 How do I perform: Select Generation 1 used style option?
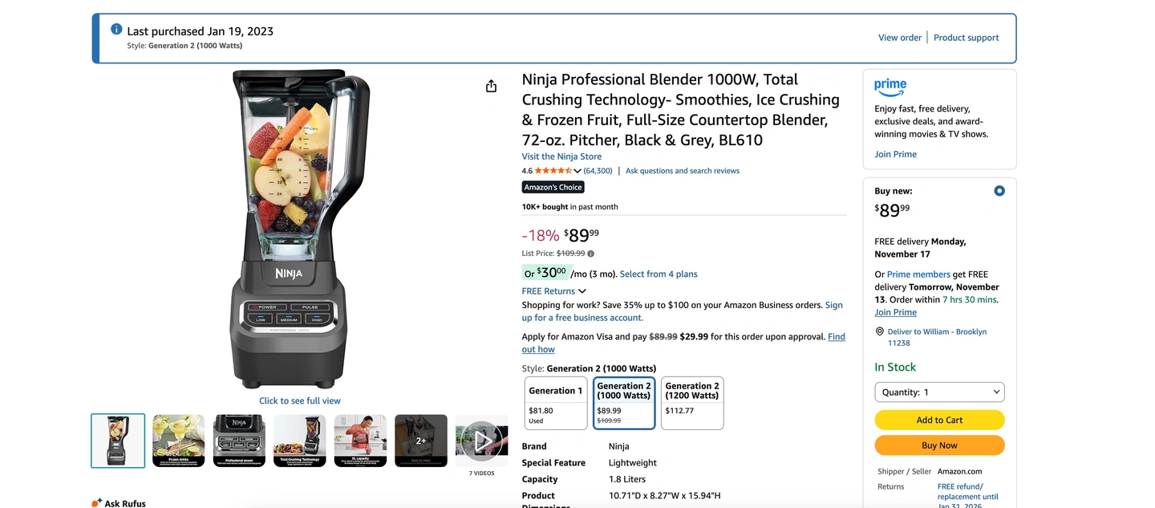pos(556,404)
